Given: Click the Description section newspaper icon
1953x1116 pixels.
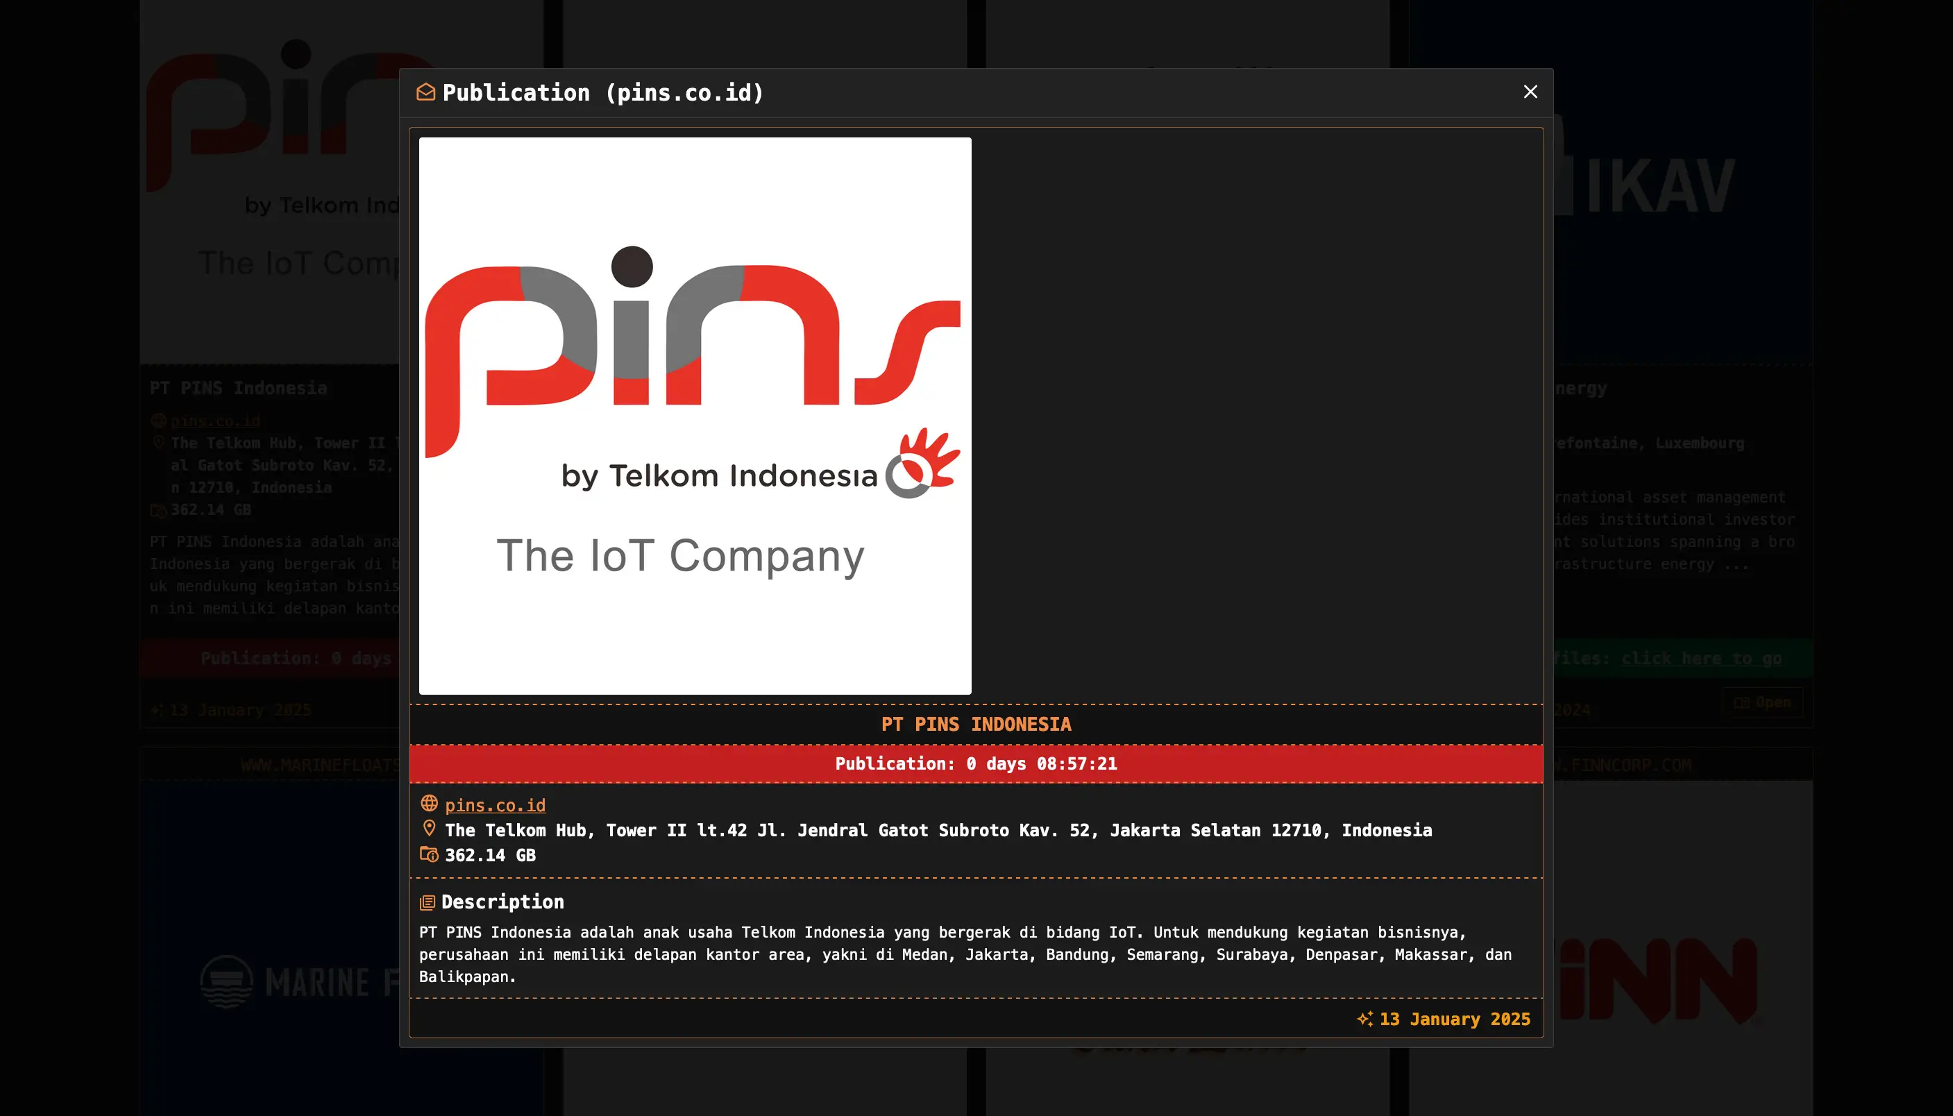Looking at the screenshot, I should pos(428,903).
